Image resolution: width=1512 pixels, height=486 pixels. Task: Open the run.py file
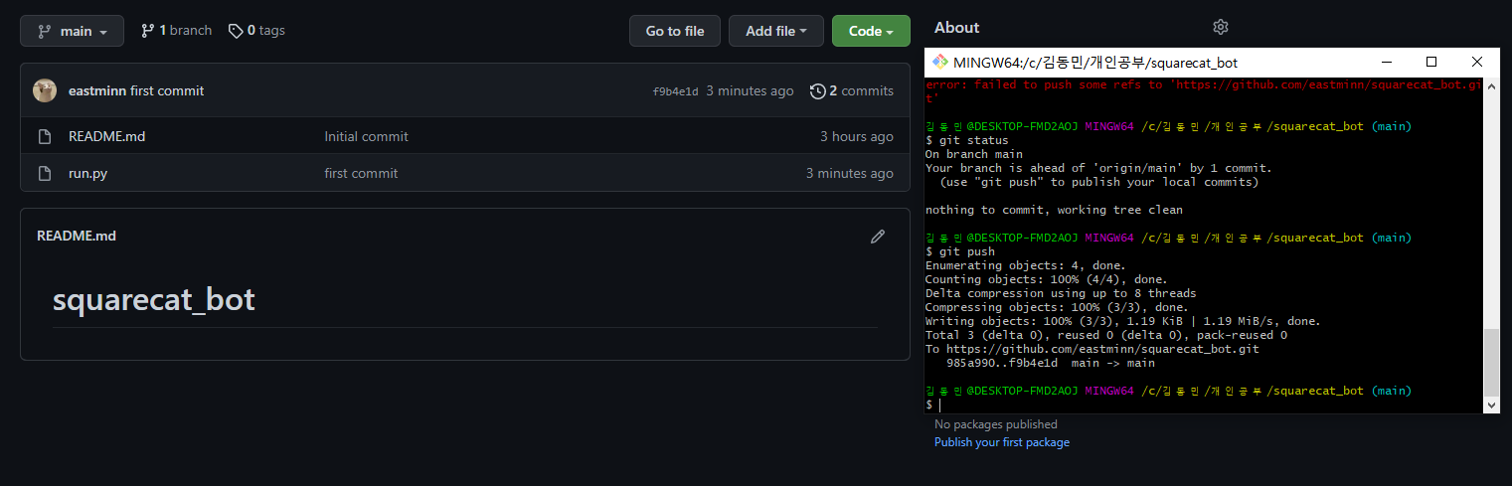88,173
